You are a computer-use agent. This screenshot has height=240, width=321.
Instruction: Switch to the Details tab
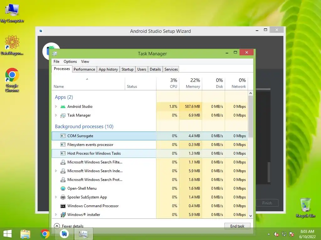(155, 69)
